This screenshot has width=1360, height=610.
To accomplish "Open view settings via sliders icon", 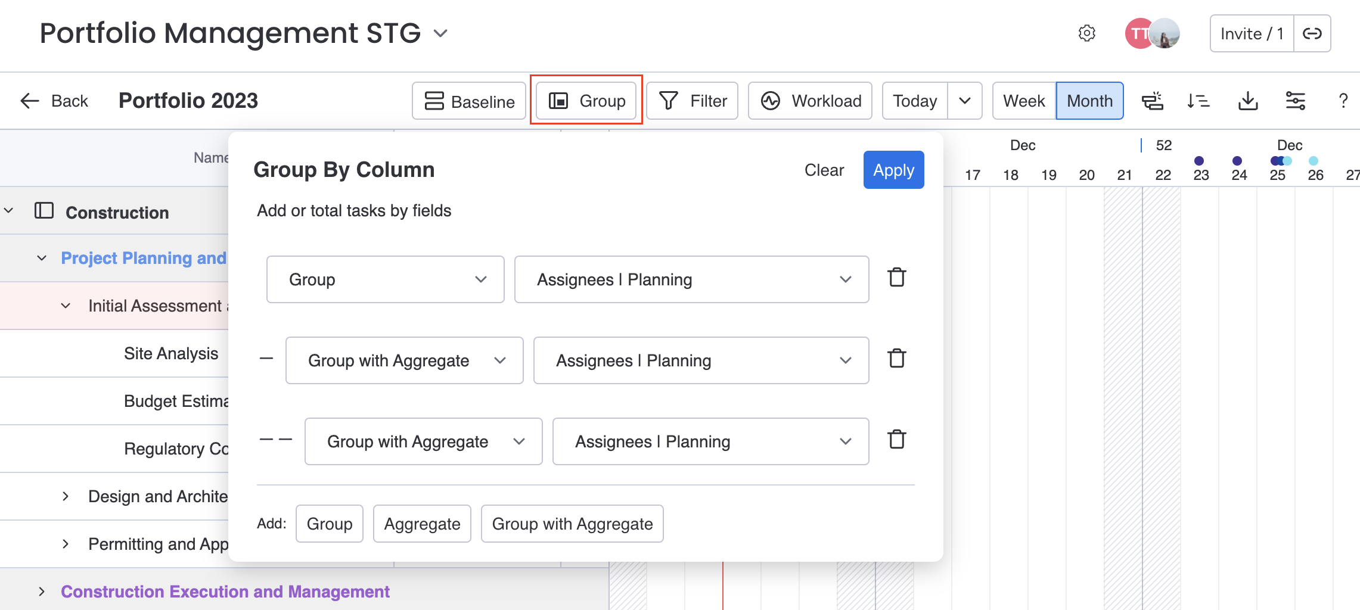I will pyautogui.click(x=1295, y=101).
